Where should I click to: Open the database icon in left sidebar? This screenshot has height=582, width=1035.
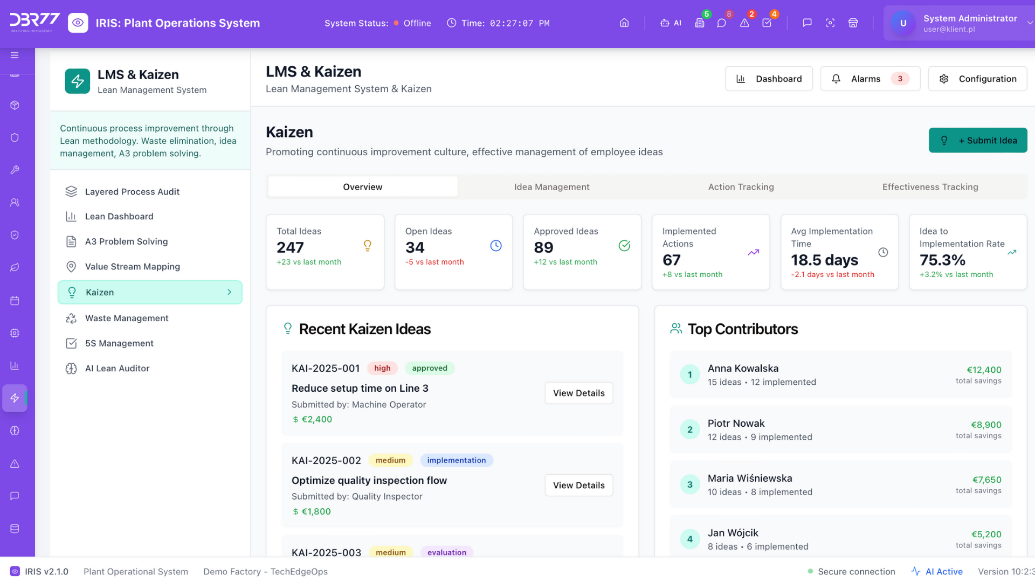tap(15, 529)
